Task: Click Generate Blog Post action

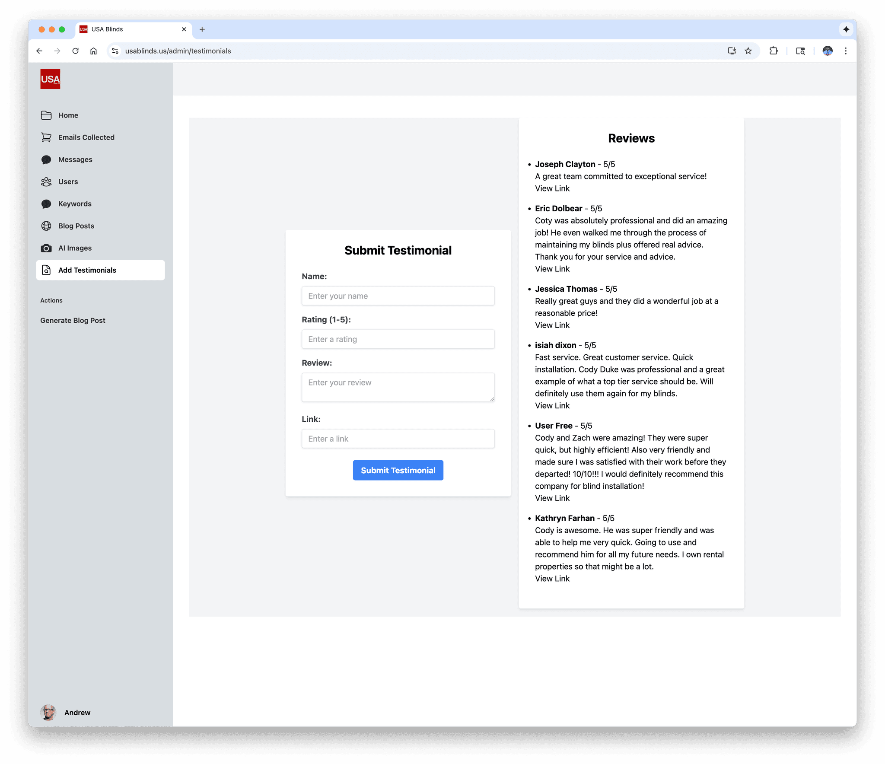Action: pyautogui.click(x=73, y=321)
